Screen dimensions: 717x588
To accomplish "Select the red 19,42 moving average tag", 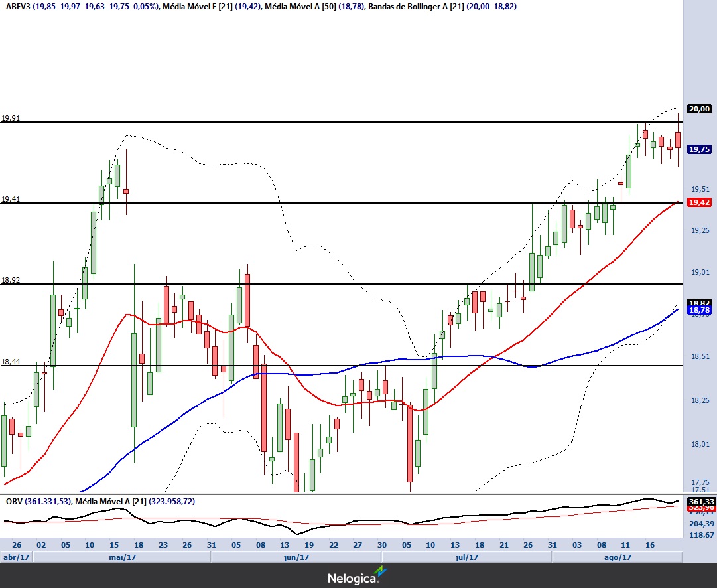I will [x=700, y=202].
